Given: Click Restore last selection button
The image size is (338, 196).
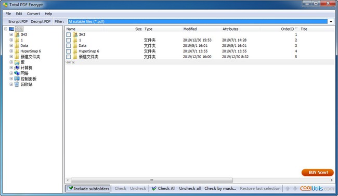Looking at the screenshot, I should pyautogui.click(x=260, y=188).
